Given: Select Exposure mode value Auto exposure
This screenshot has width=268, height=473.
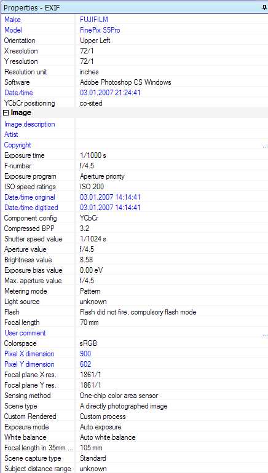Looking at the screenshot, I should (x=100, y=427).
